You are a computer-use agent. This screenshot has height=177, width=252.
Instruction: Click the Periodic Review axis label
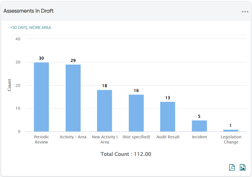(x=41, y=139)
